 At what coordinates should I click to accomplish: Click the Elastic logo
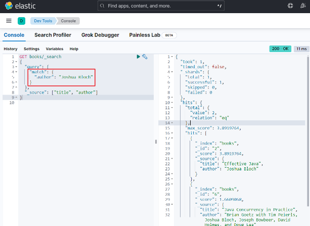20,6
